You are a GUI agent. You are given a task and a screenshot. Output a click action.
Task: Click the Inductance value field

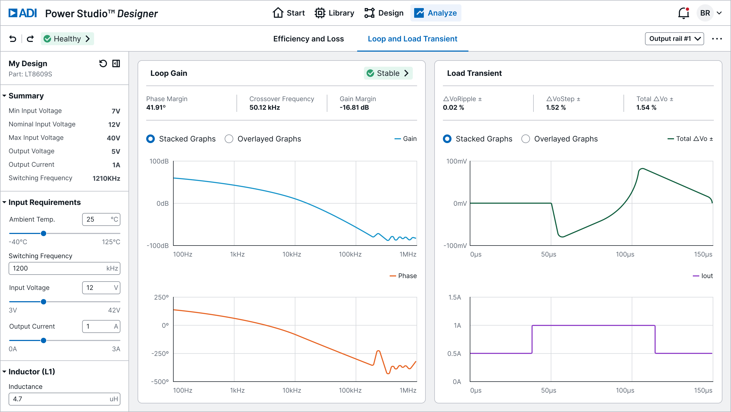click(x=65, y=399)
